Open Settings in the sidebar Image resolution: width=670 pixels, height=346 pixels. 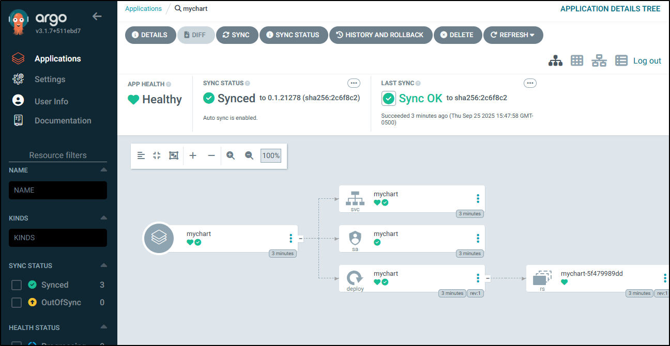point(50,80)
